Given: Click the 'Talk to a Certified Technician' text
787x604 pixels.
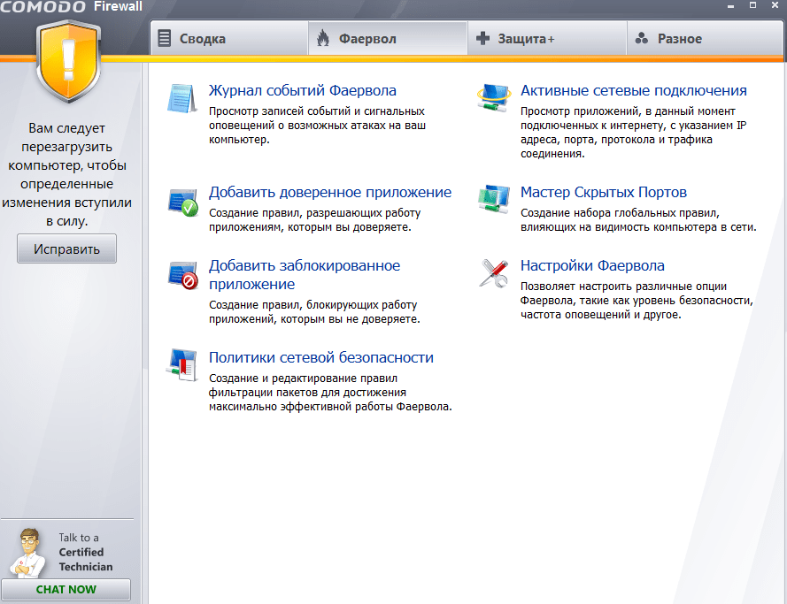Looking at the screenshot, I should click(85, 552).
